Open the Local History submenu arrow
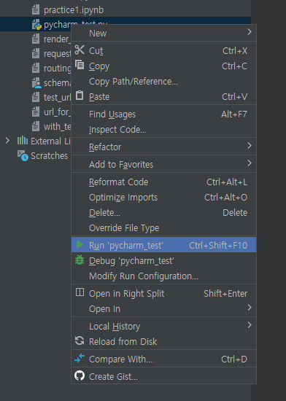The image size is (286, 401). click(250, 324)
